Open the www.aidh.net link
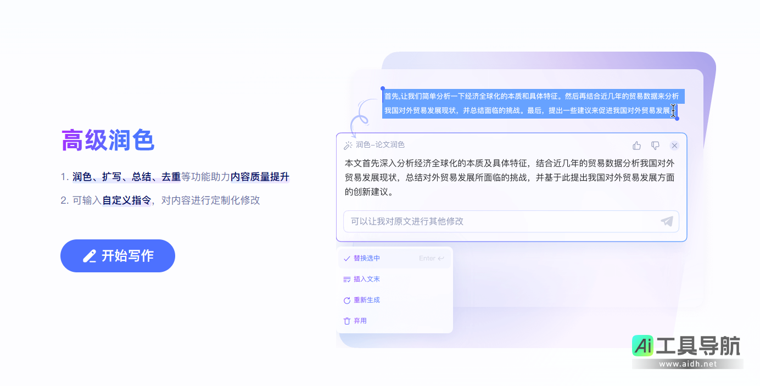The height and width of the screenshot is (386, 760). 688,364
